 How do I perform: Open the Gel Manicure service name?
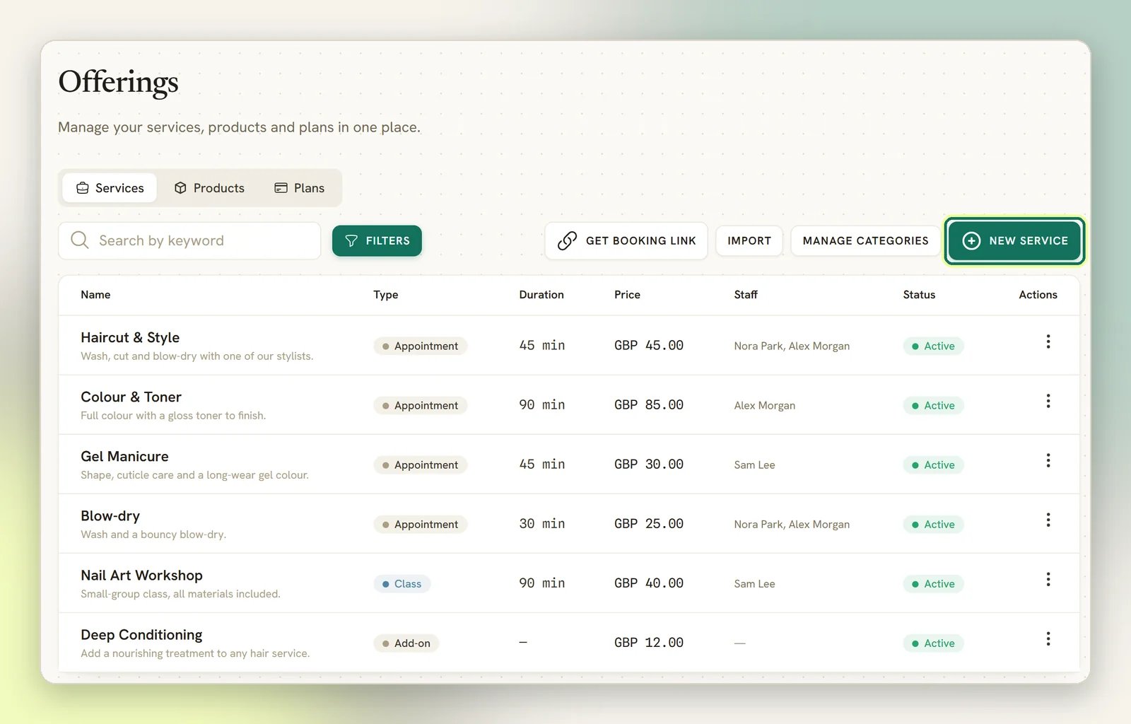click(124, 457)
